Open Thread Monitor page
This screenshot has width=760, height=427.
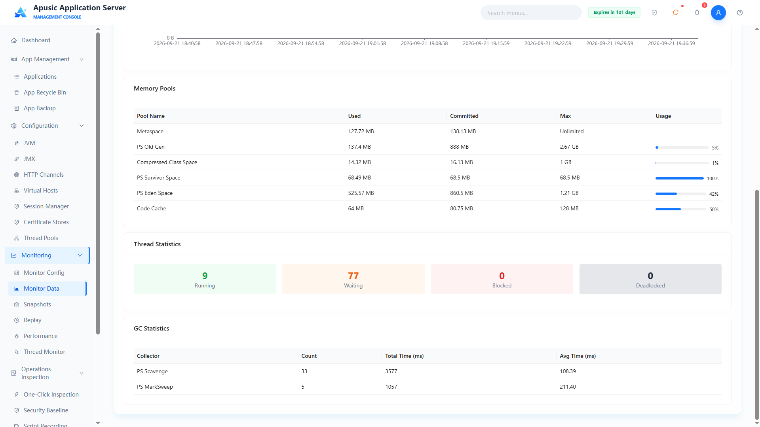[47, 352]
